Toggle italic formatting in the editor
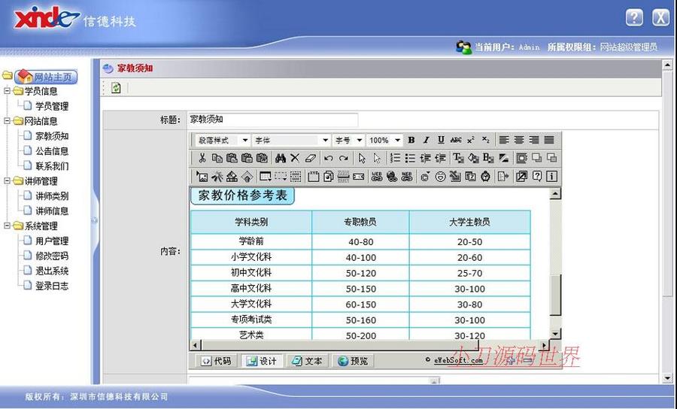677x409 pixels. (427, 140)
